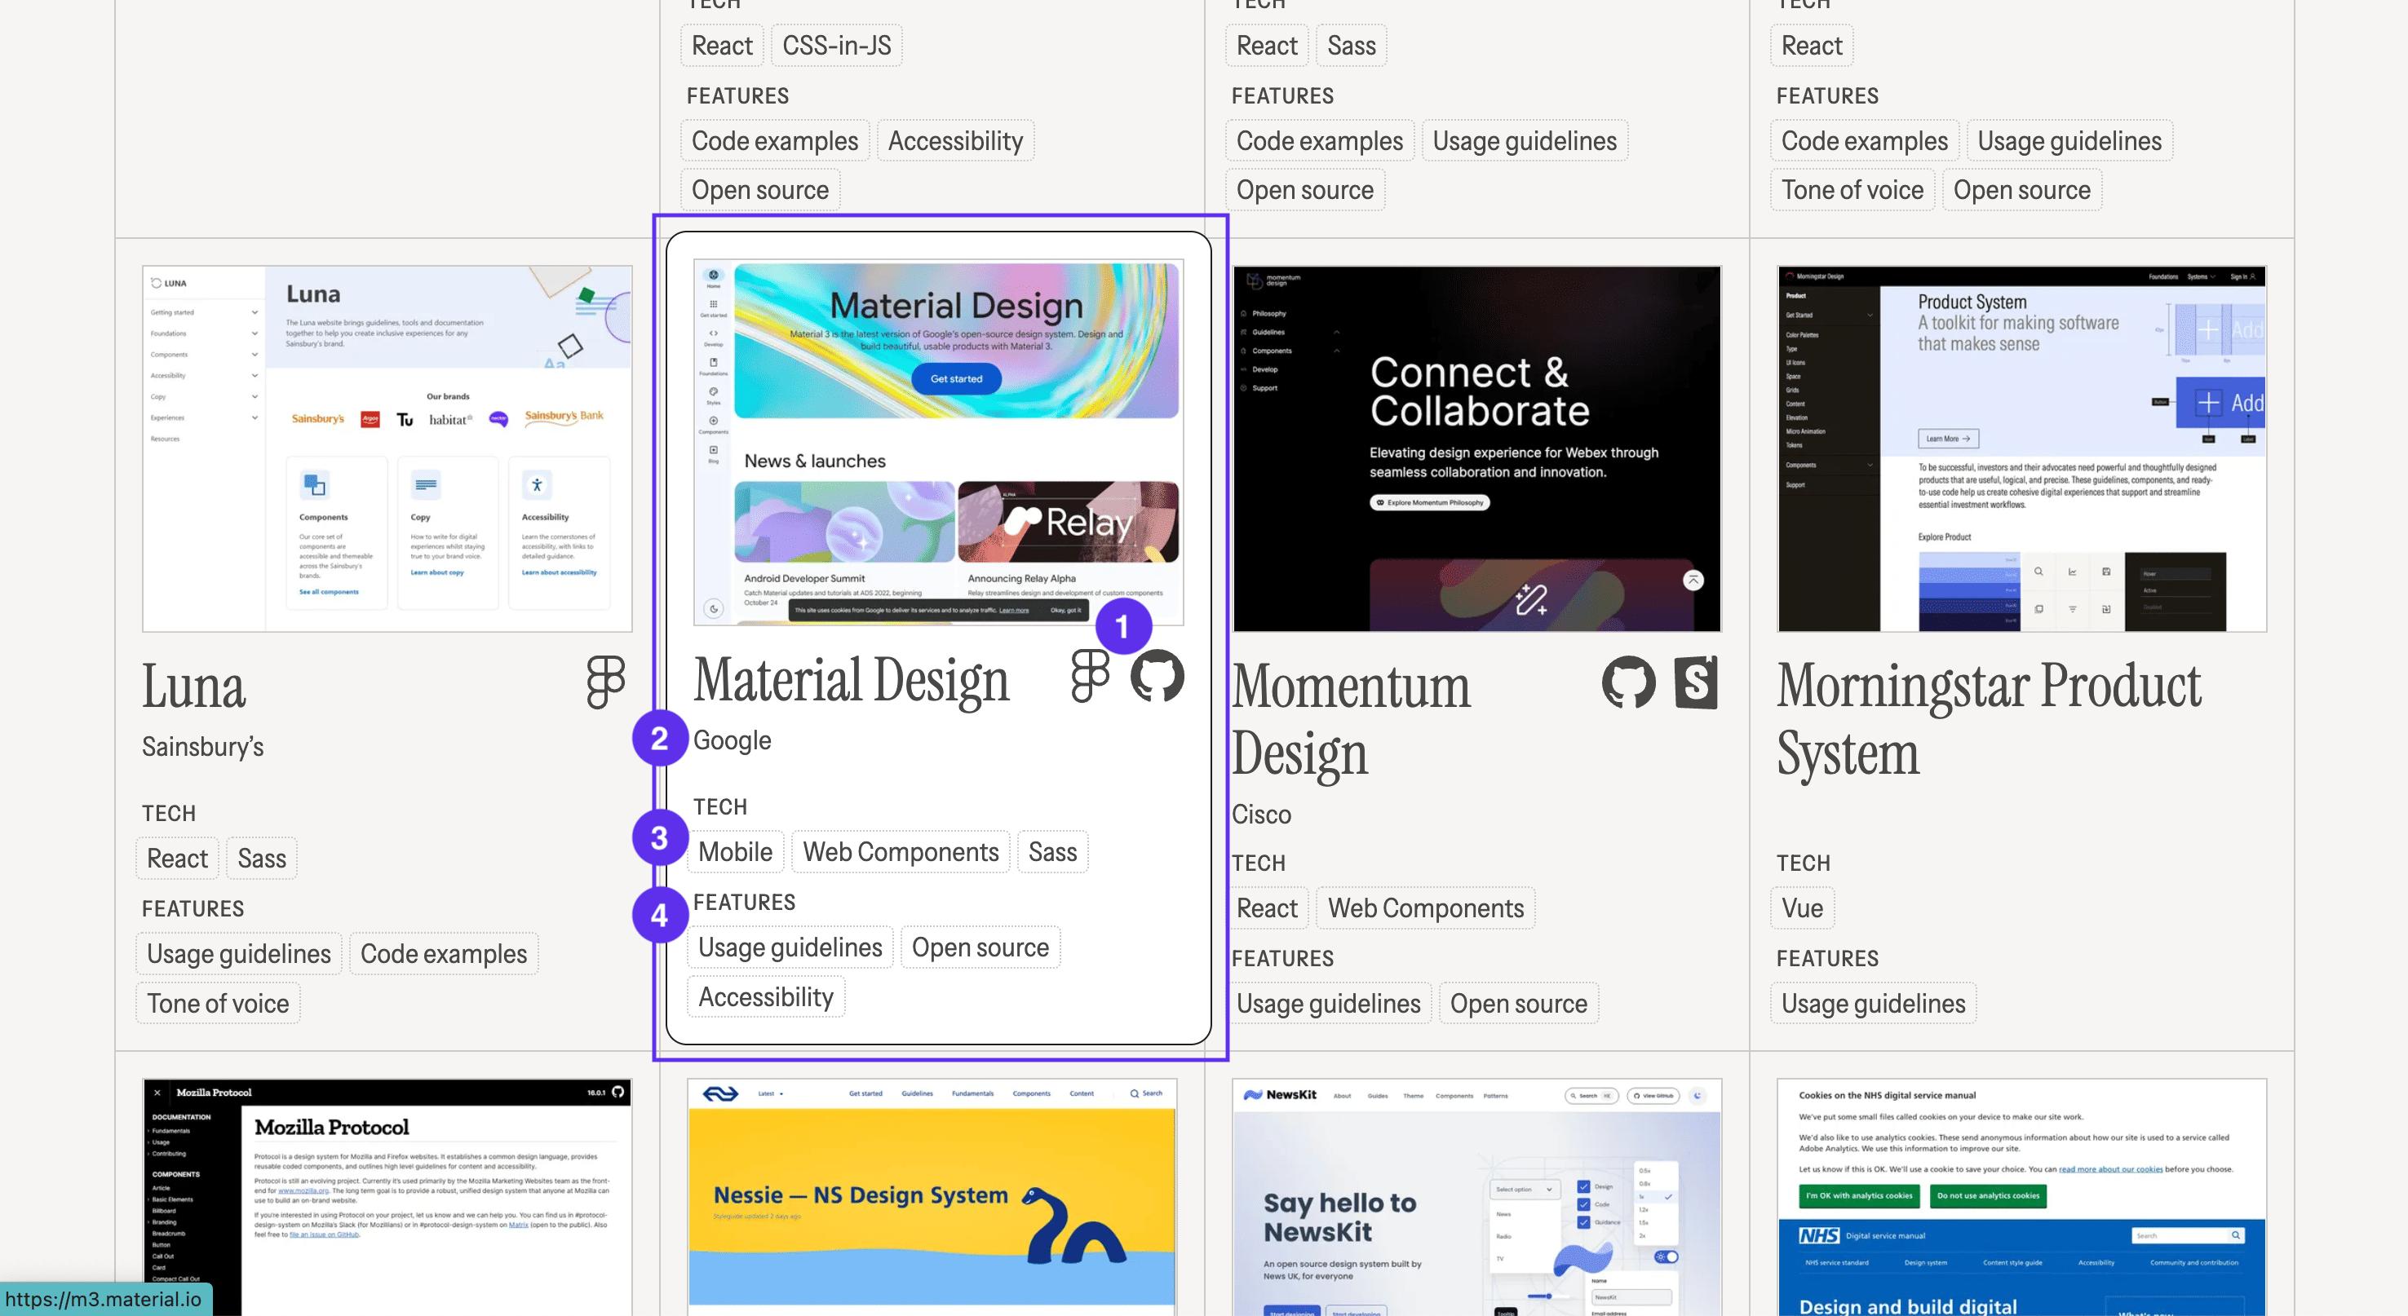Viewport: 2408px width, 1316px height.
Task: Select Momentum Design's Open source tag
Action: point(1518,1003)
